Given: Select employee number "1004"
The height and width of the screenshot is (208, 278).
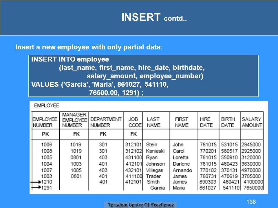Looking at the screenshot, I should (47, 164).
